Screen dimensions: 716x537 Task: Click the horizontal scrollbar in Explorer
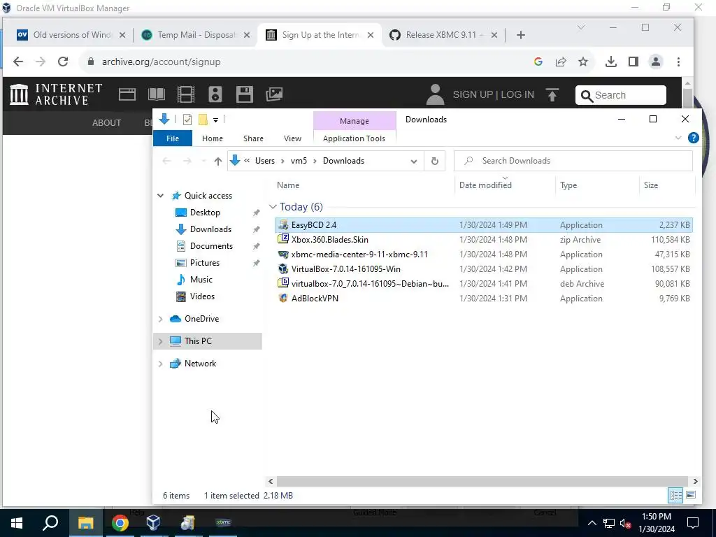[482, 481]
